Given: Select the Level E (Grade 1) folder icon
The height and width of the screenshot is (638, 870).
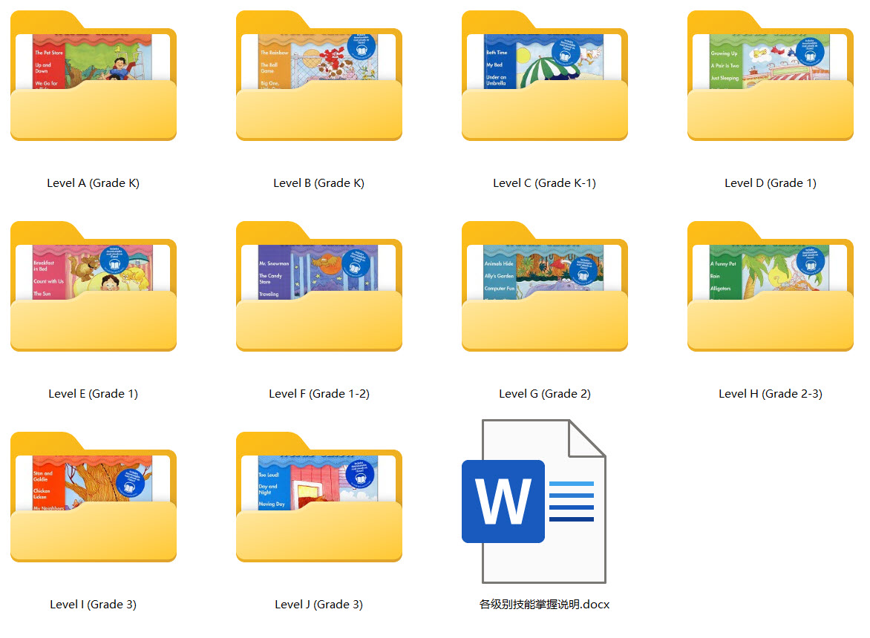Looking at the screenshot, I should (94, 288).
